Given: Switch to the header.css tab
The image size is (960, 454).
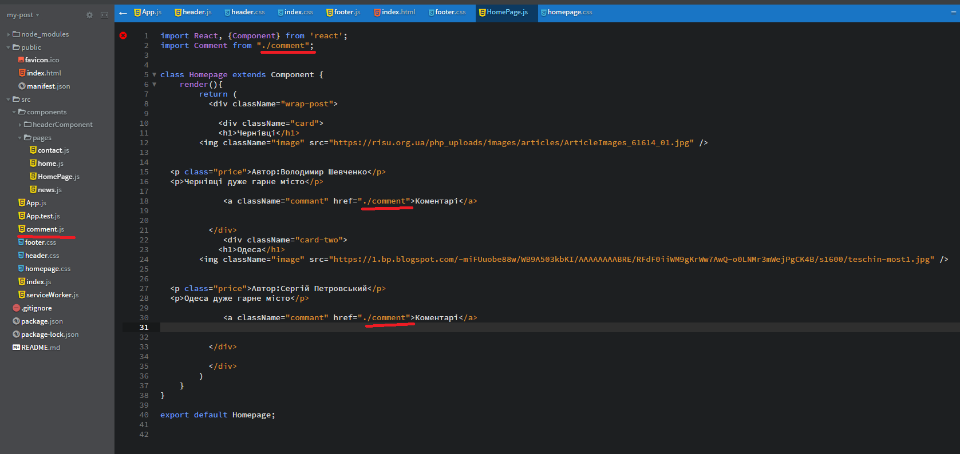Looking at the screenshot, I should [x=244, y=12].
